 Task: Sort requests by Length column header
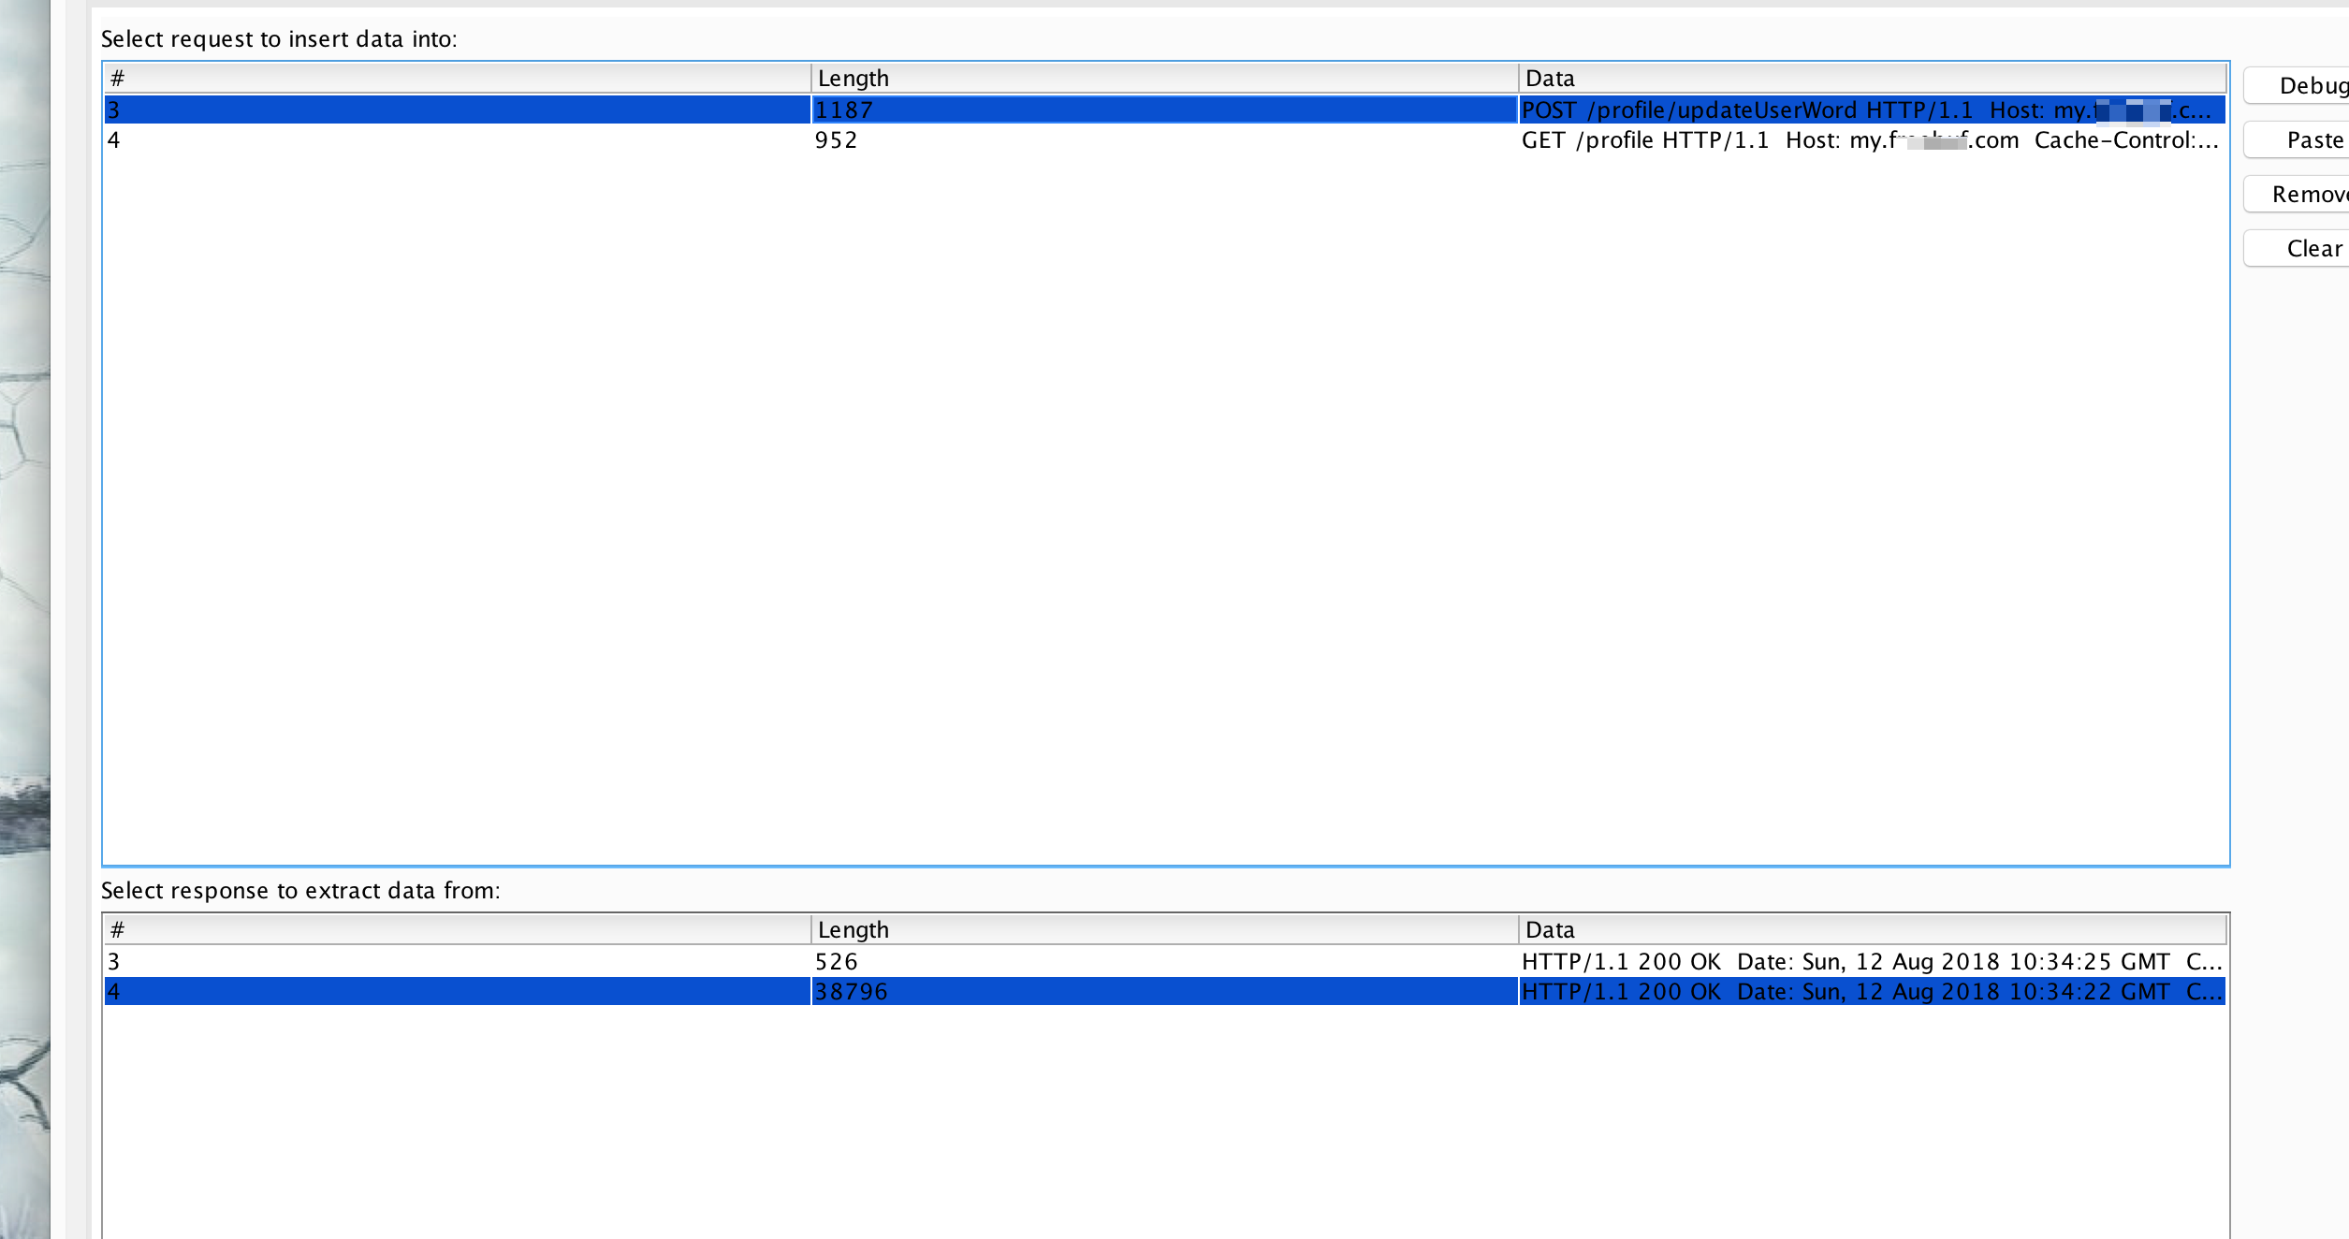(x=1163, y=79)
